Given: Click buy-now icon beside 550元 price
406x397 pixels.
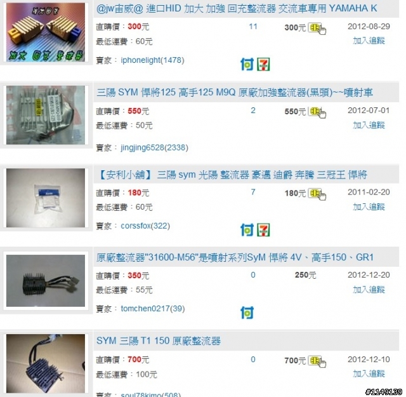Looking at the screenshot, I should tap(317, 112).
